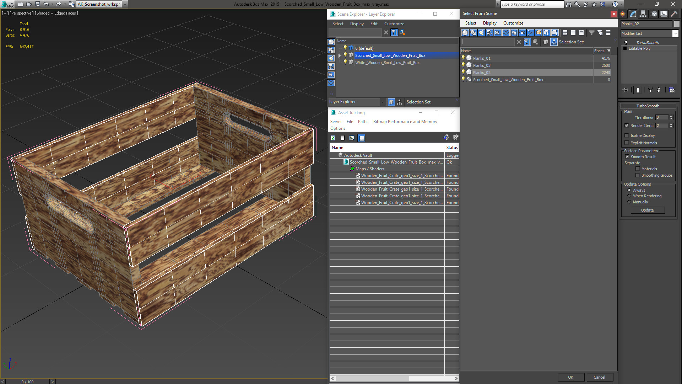
Task: Toggle Render Iters checkbox in TurboSmooth
Action: (x=627, y=126)
